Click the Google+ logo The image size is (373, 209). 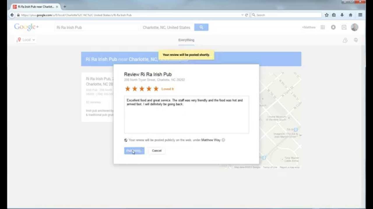(27, 27)
